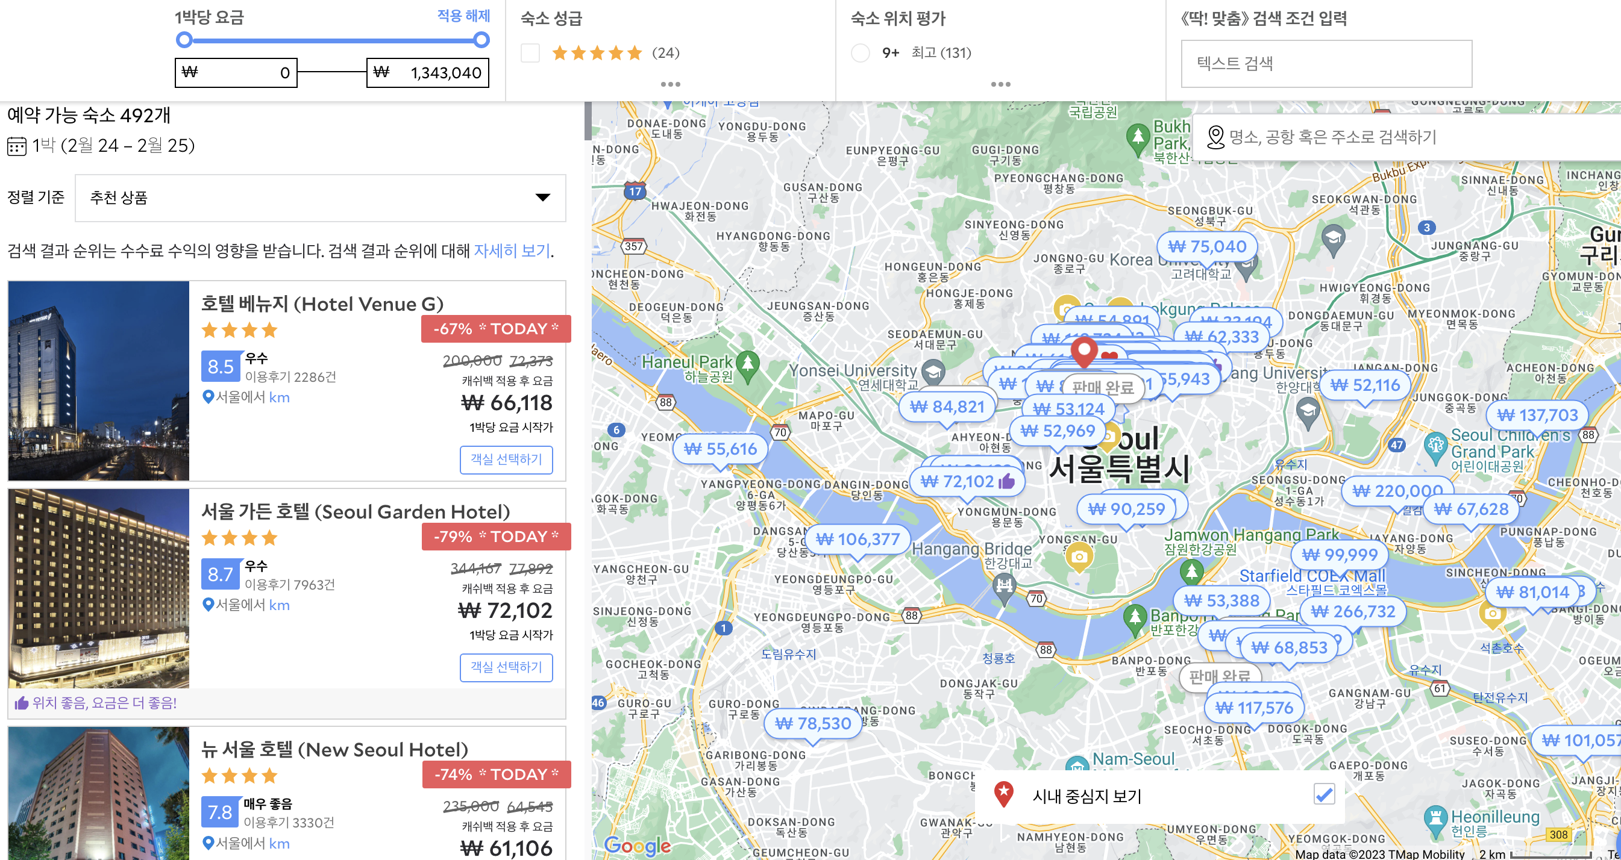Open the 자세히 보기 ranking info link

click(x=512, y=251)
